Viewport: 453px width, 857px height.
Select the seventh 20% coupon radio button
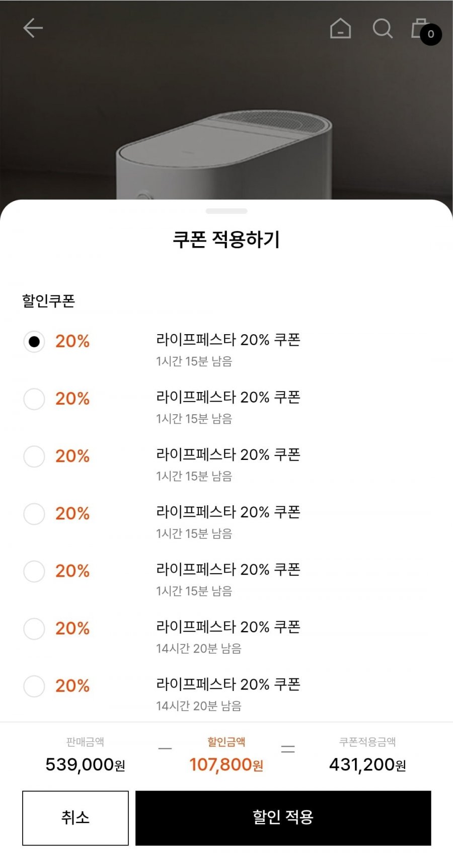tap(34, 686)
